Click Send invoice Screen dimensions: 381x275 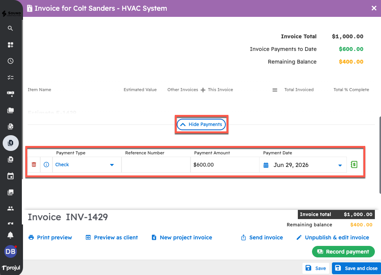click(x=262, y=237)
